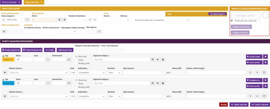Clear the Klient field with X icon
This screenshot has height=109, width=270.
tap(59, 20)
